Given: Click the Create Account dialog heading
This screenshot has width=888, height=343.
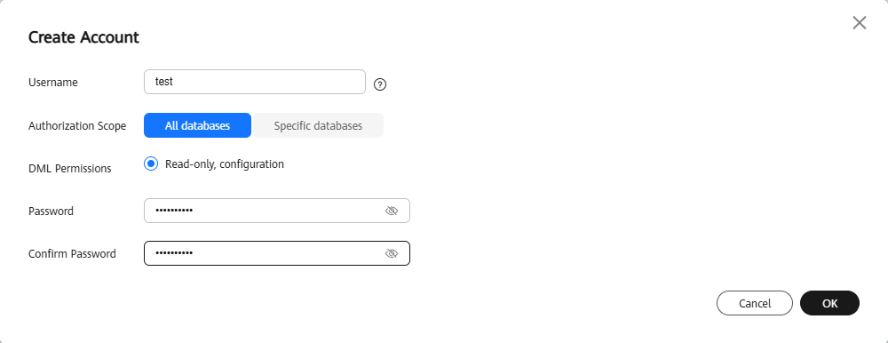Looking at the screenshot, I should [x=83, y=37].
